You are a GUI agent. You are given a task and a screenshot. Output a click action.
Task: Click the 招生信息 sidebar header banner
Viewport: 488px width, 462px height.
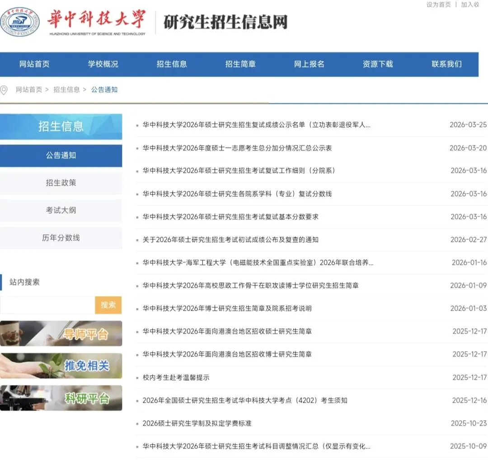(61, 127)
